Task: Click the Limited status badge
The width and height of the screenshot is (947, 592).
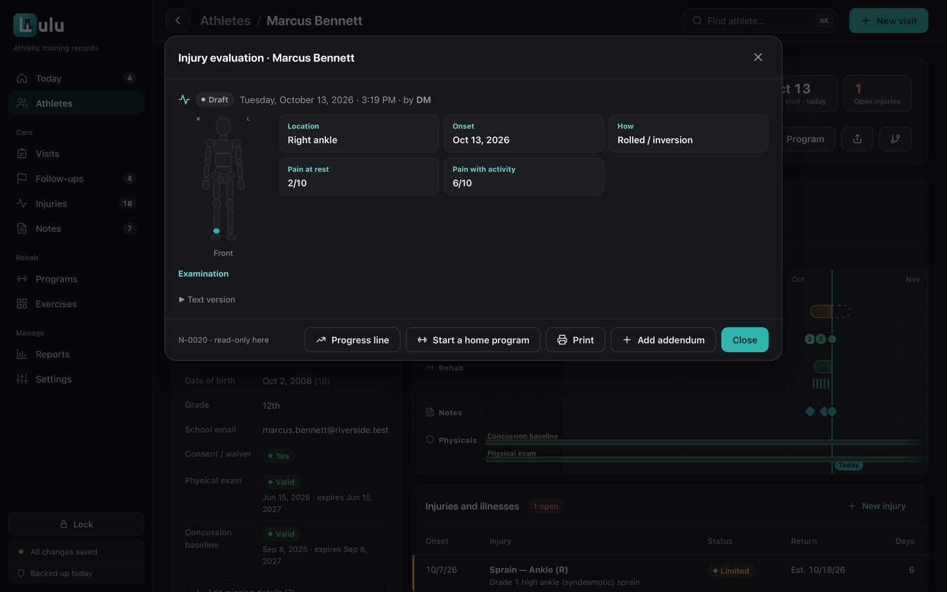Action: [731, 571]
